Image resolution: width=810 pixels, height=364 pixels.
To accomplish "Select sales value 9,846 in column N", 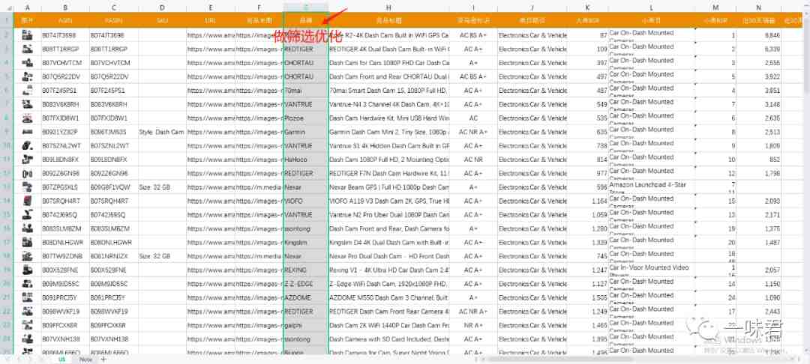I will click(758, 35).
